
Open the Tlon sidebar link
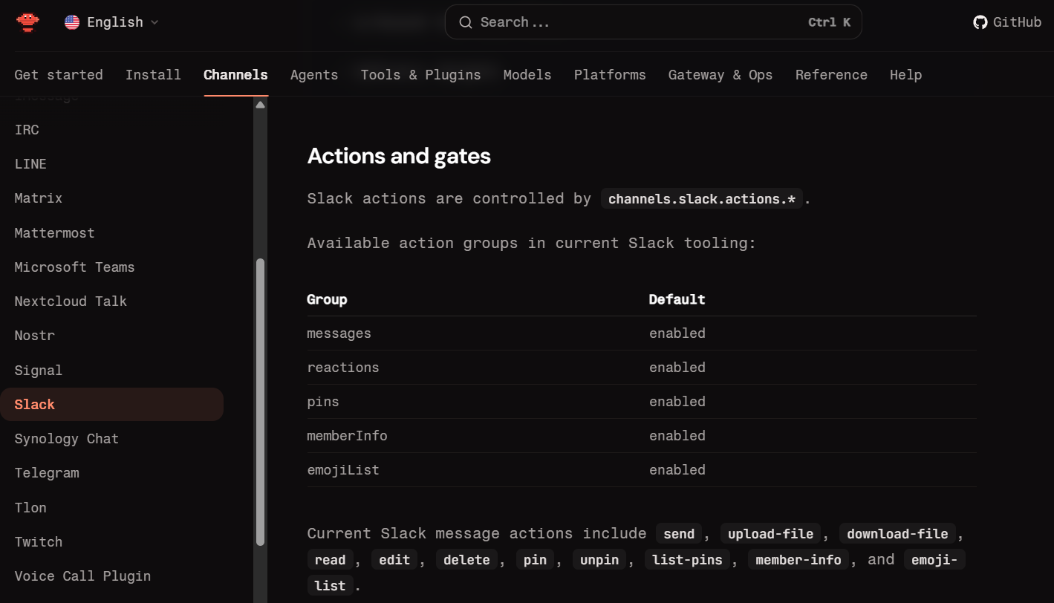click(x=30, y=508)
